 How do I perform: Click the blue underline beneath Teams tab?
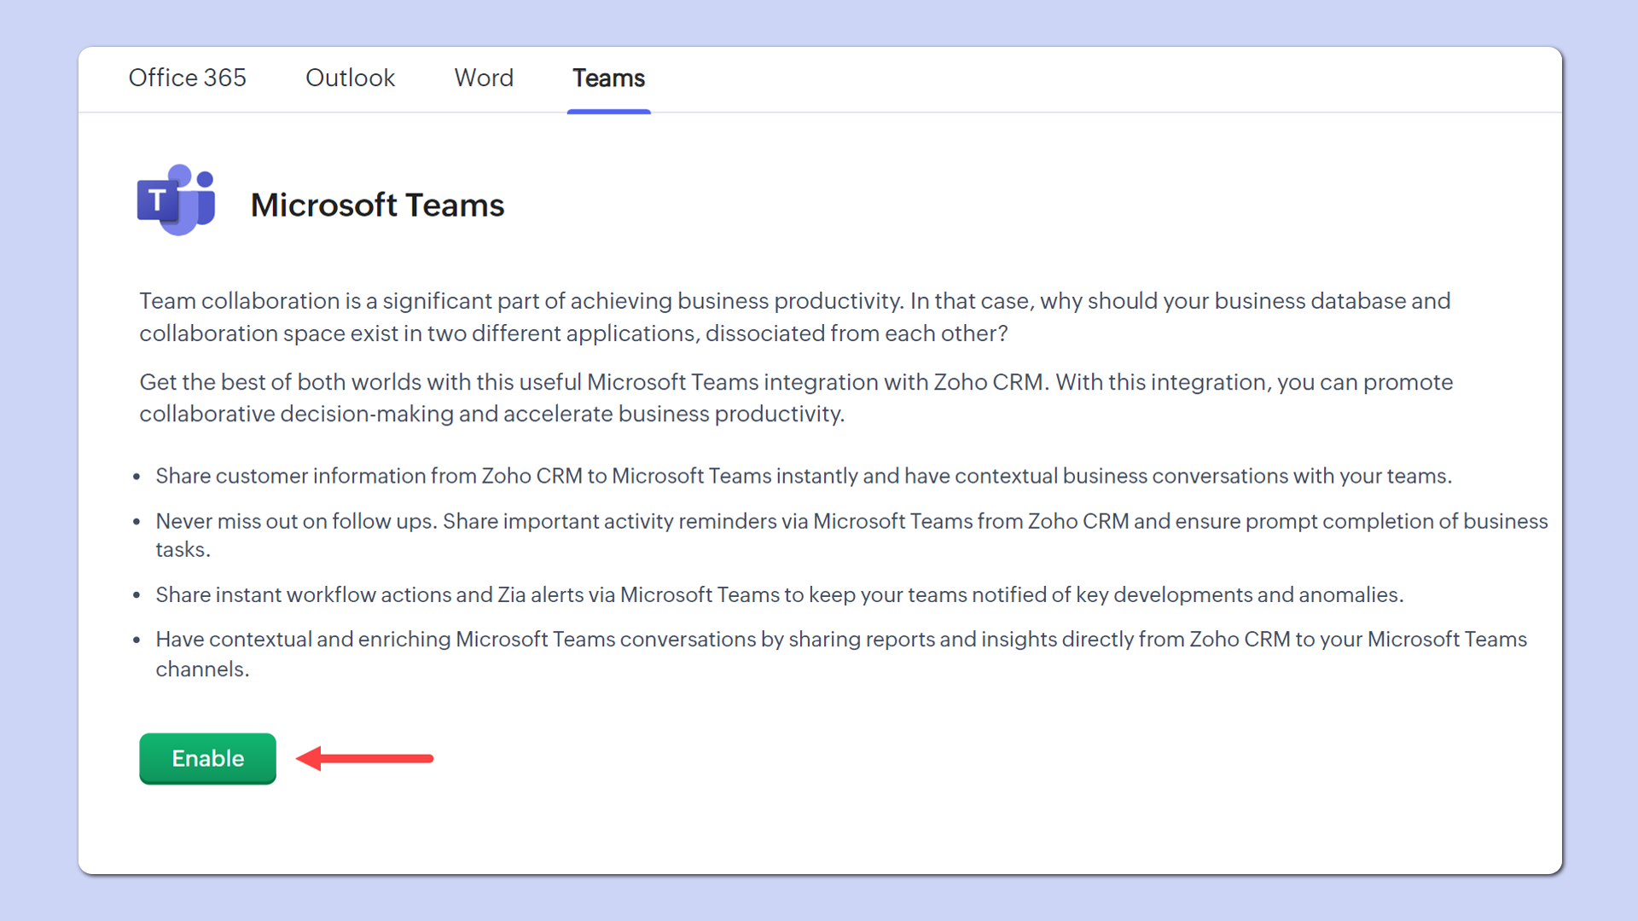tap(608, 112)
